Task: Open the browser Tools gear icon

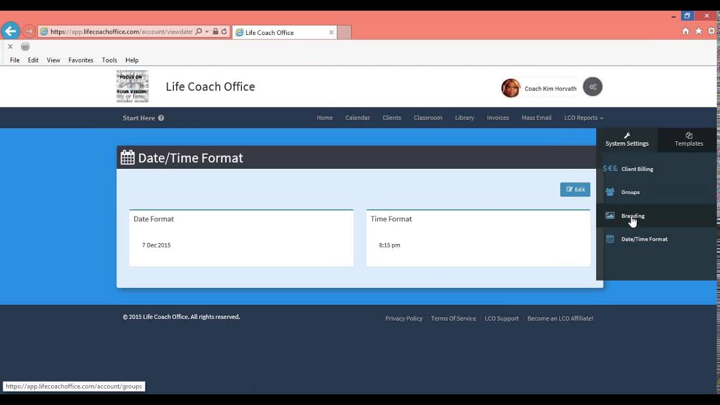Action: (712, 31)
